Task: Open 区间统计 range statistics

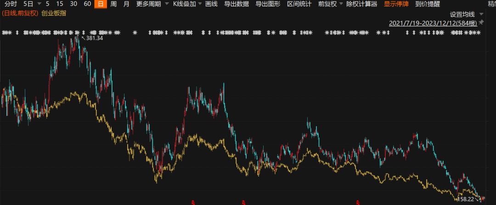Action: click(x=299, y=4)
